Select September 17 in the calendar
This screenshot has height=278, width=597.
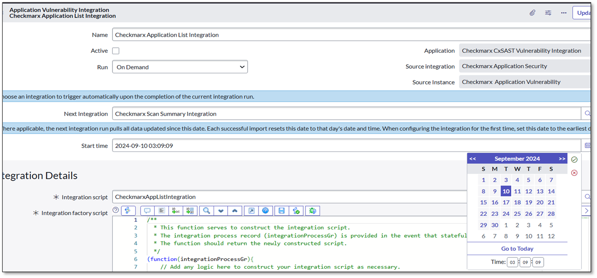[506, 202]
